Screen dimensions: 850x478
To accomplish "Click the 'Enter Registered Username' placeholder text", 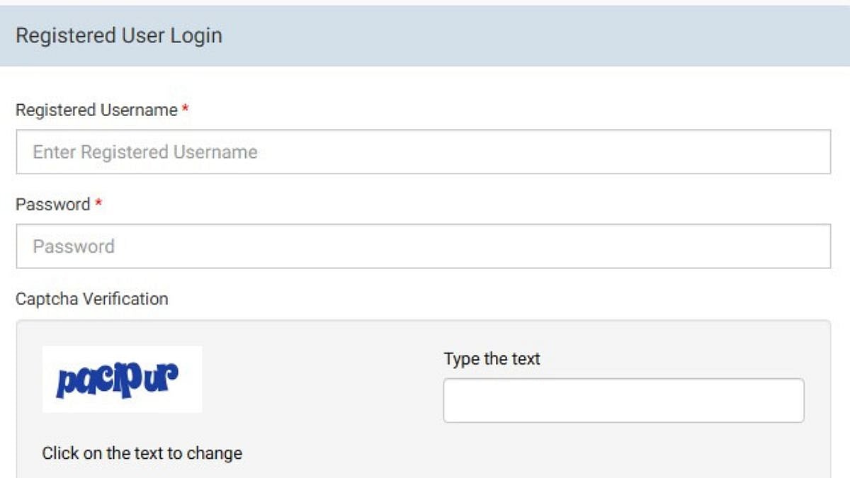I will 144,152.
